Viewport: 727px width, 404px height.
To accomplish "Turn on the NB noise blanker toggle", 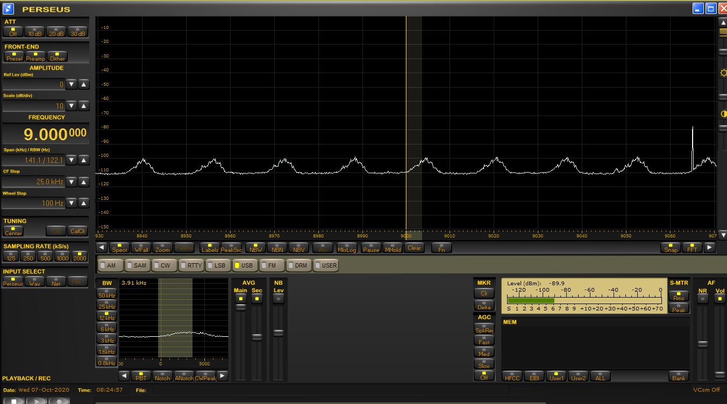I will point(278,299).
